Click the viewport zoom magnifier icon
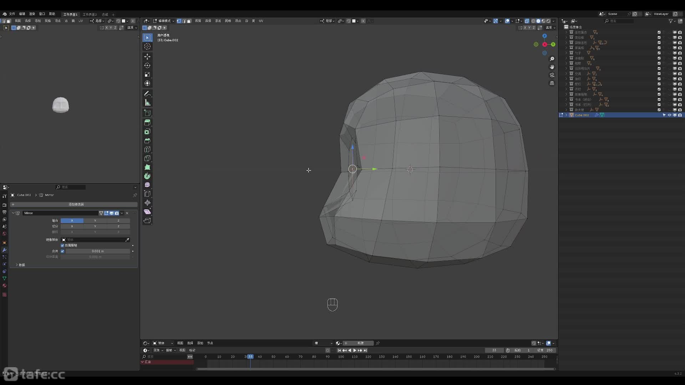This screenshot has height=385, width=685. point(552,59)
